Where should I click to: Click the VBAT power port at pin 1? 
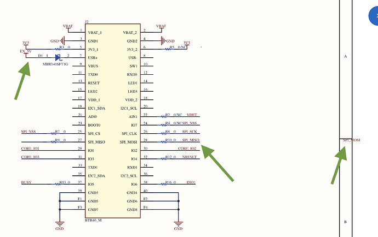pyautogui.click(x=68, y=28)
